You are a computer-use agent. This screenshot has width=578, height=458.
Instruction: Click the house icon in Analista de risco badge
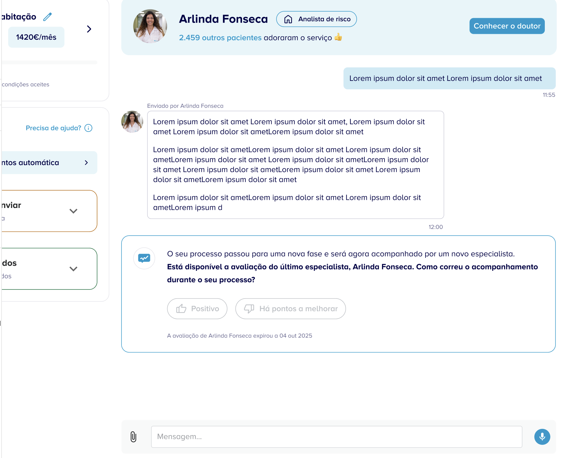click(288, 19)
